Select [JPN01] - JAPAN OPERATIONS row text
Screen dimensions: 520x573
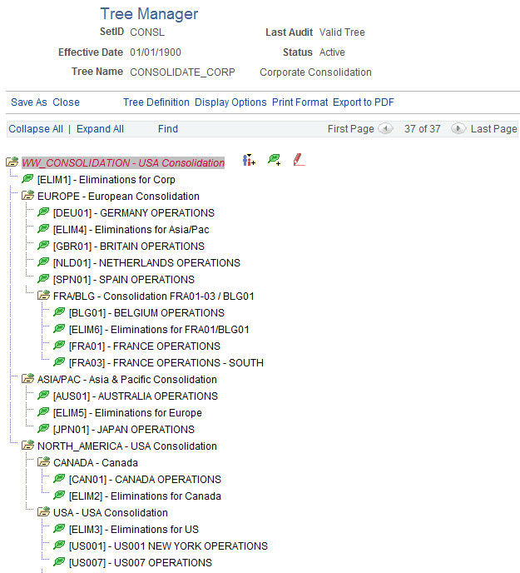click(124, 430)
